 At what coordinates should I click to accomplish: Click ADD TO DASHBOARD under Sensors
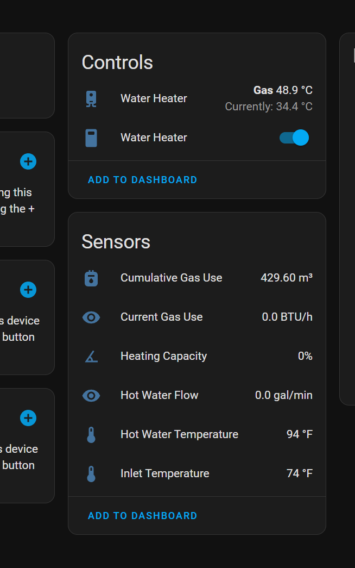(x=142, y=515)
